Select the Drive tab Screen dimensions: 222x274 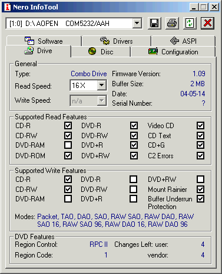(38, 51)
